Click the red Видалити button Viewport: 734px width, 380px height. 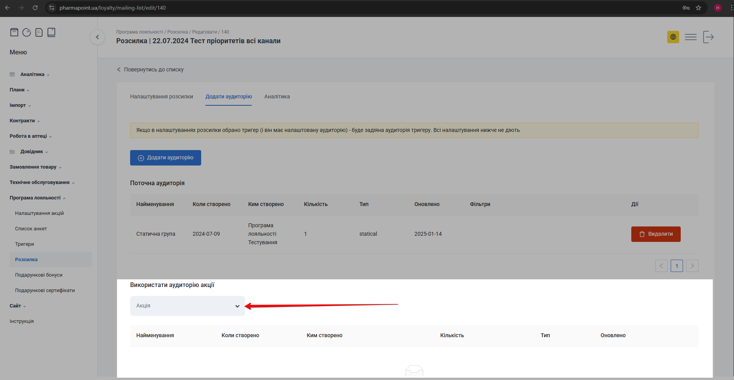[x=656, y=234]
